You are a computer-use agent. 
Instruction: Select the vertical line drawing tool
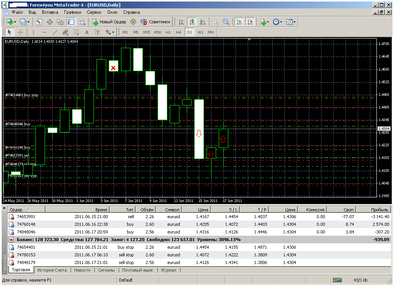pos(33,32)
